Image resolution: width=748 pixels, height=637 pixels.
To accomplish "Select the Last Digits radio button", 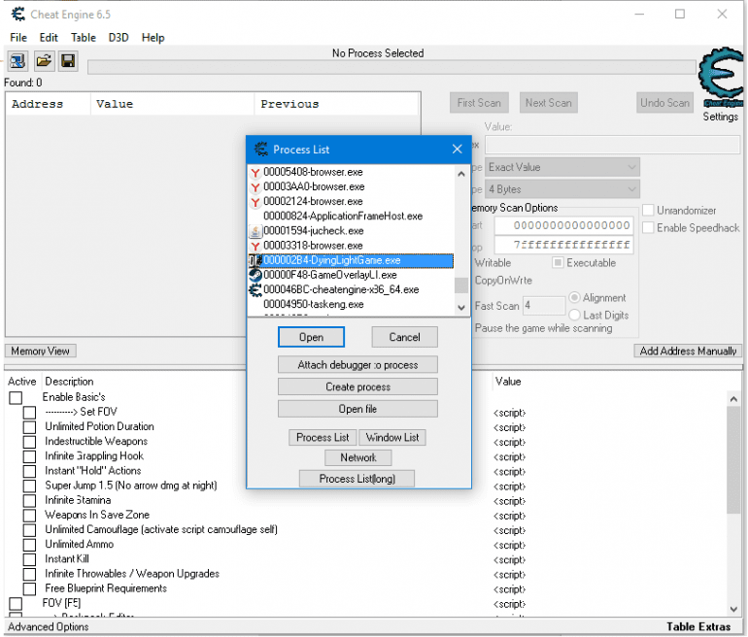I will coord(574,315).
